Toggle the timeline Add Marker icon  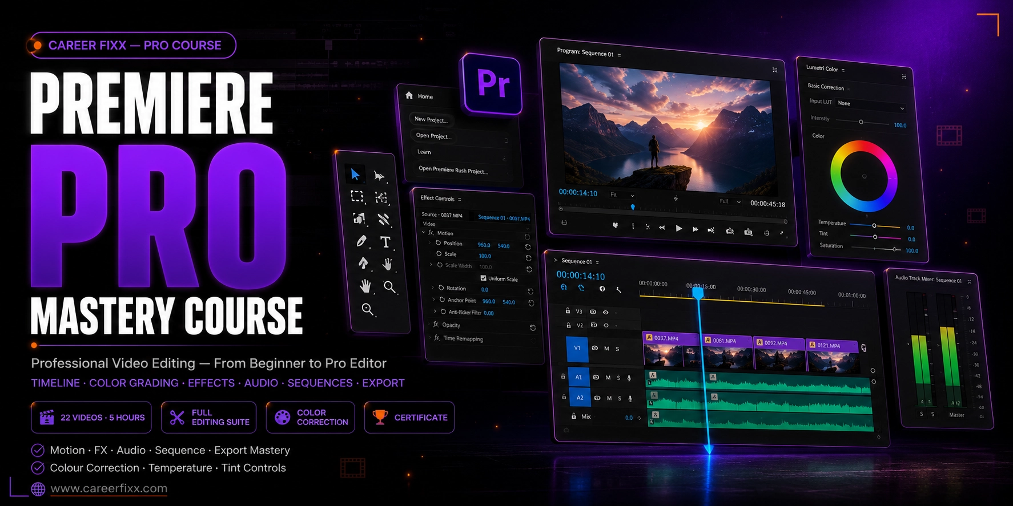coord(602,289)
